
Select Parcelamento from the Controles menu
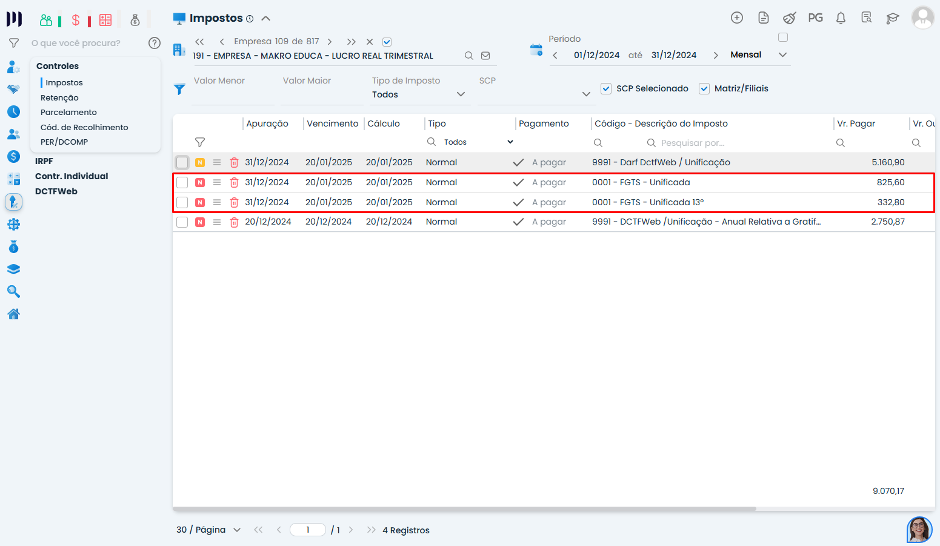[x=68, y=113]
